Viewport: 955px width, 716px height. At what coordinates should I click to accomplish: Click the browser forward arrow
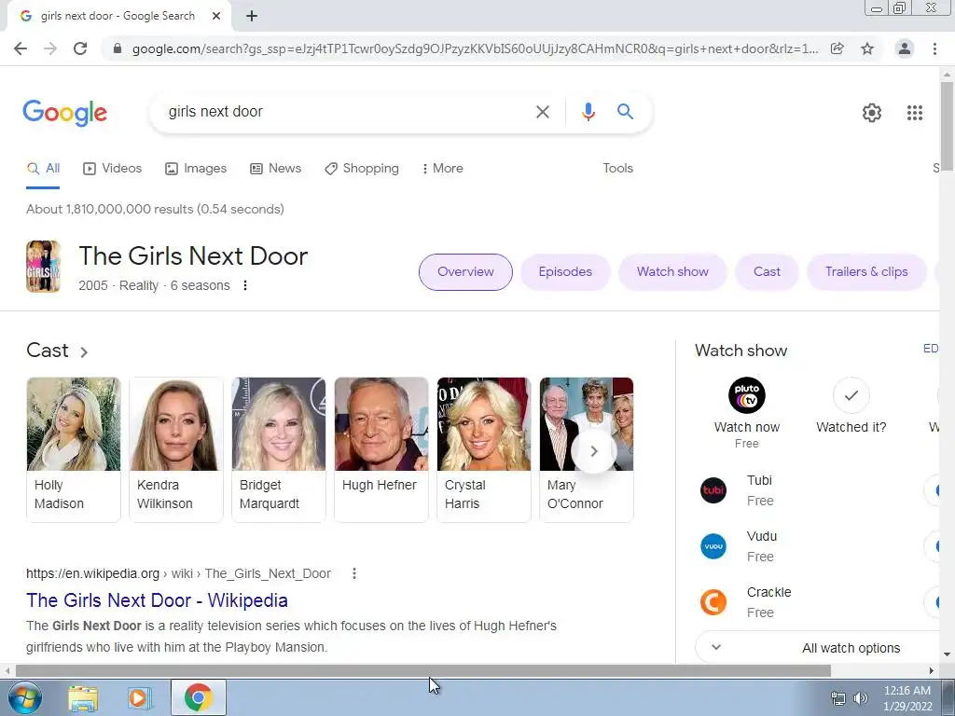[x=50, y=48]
